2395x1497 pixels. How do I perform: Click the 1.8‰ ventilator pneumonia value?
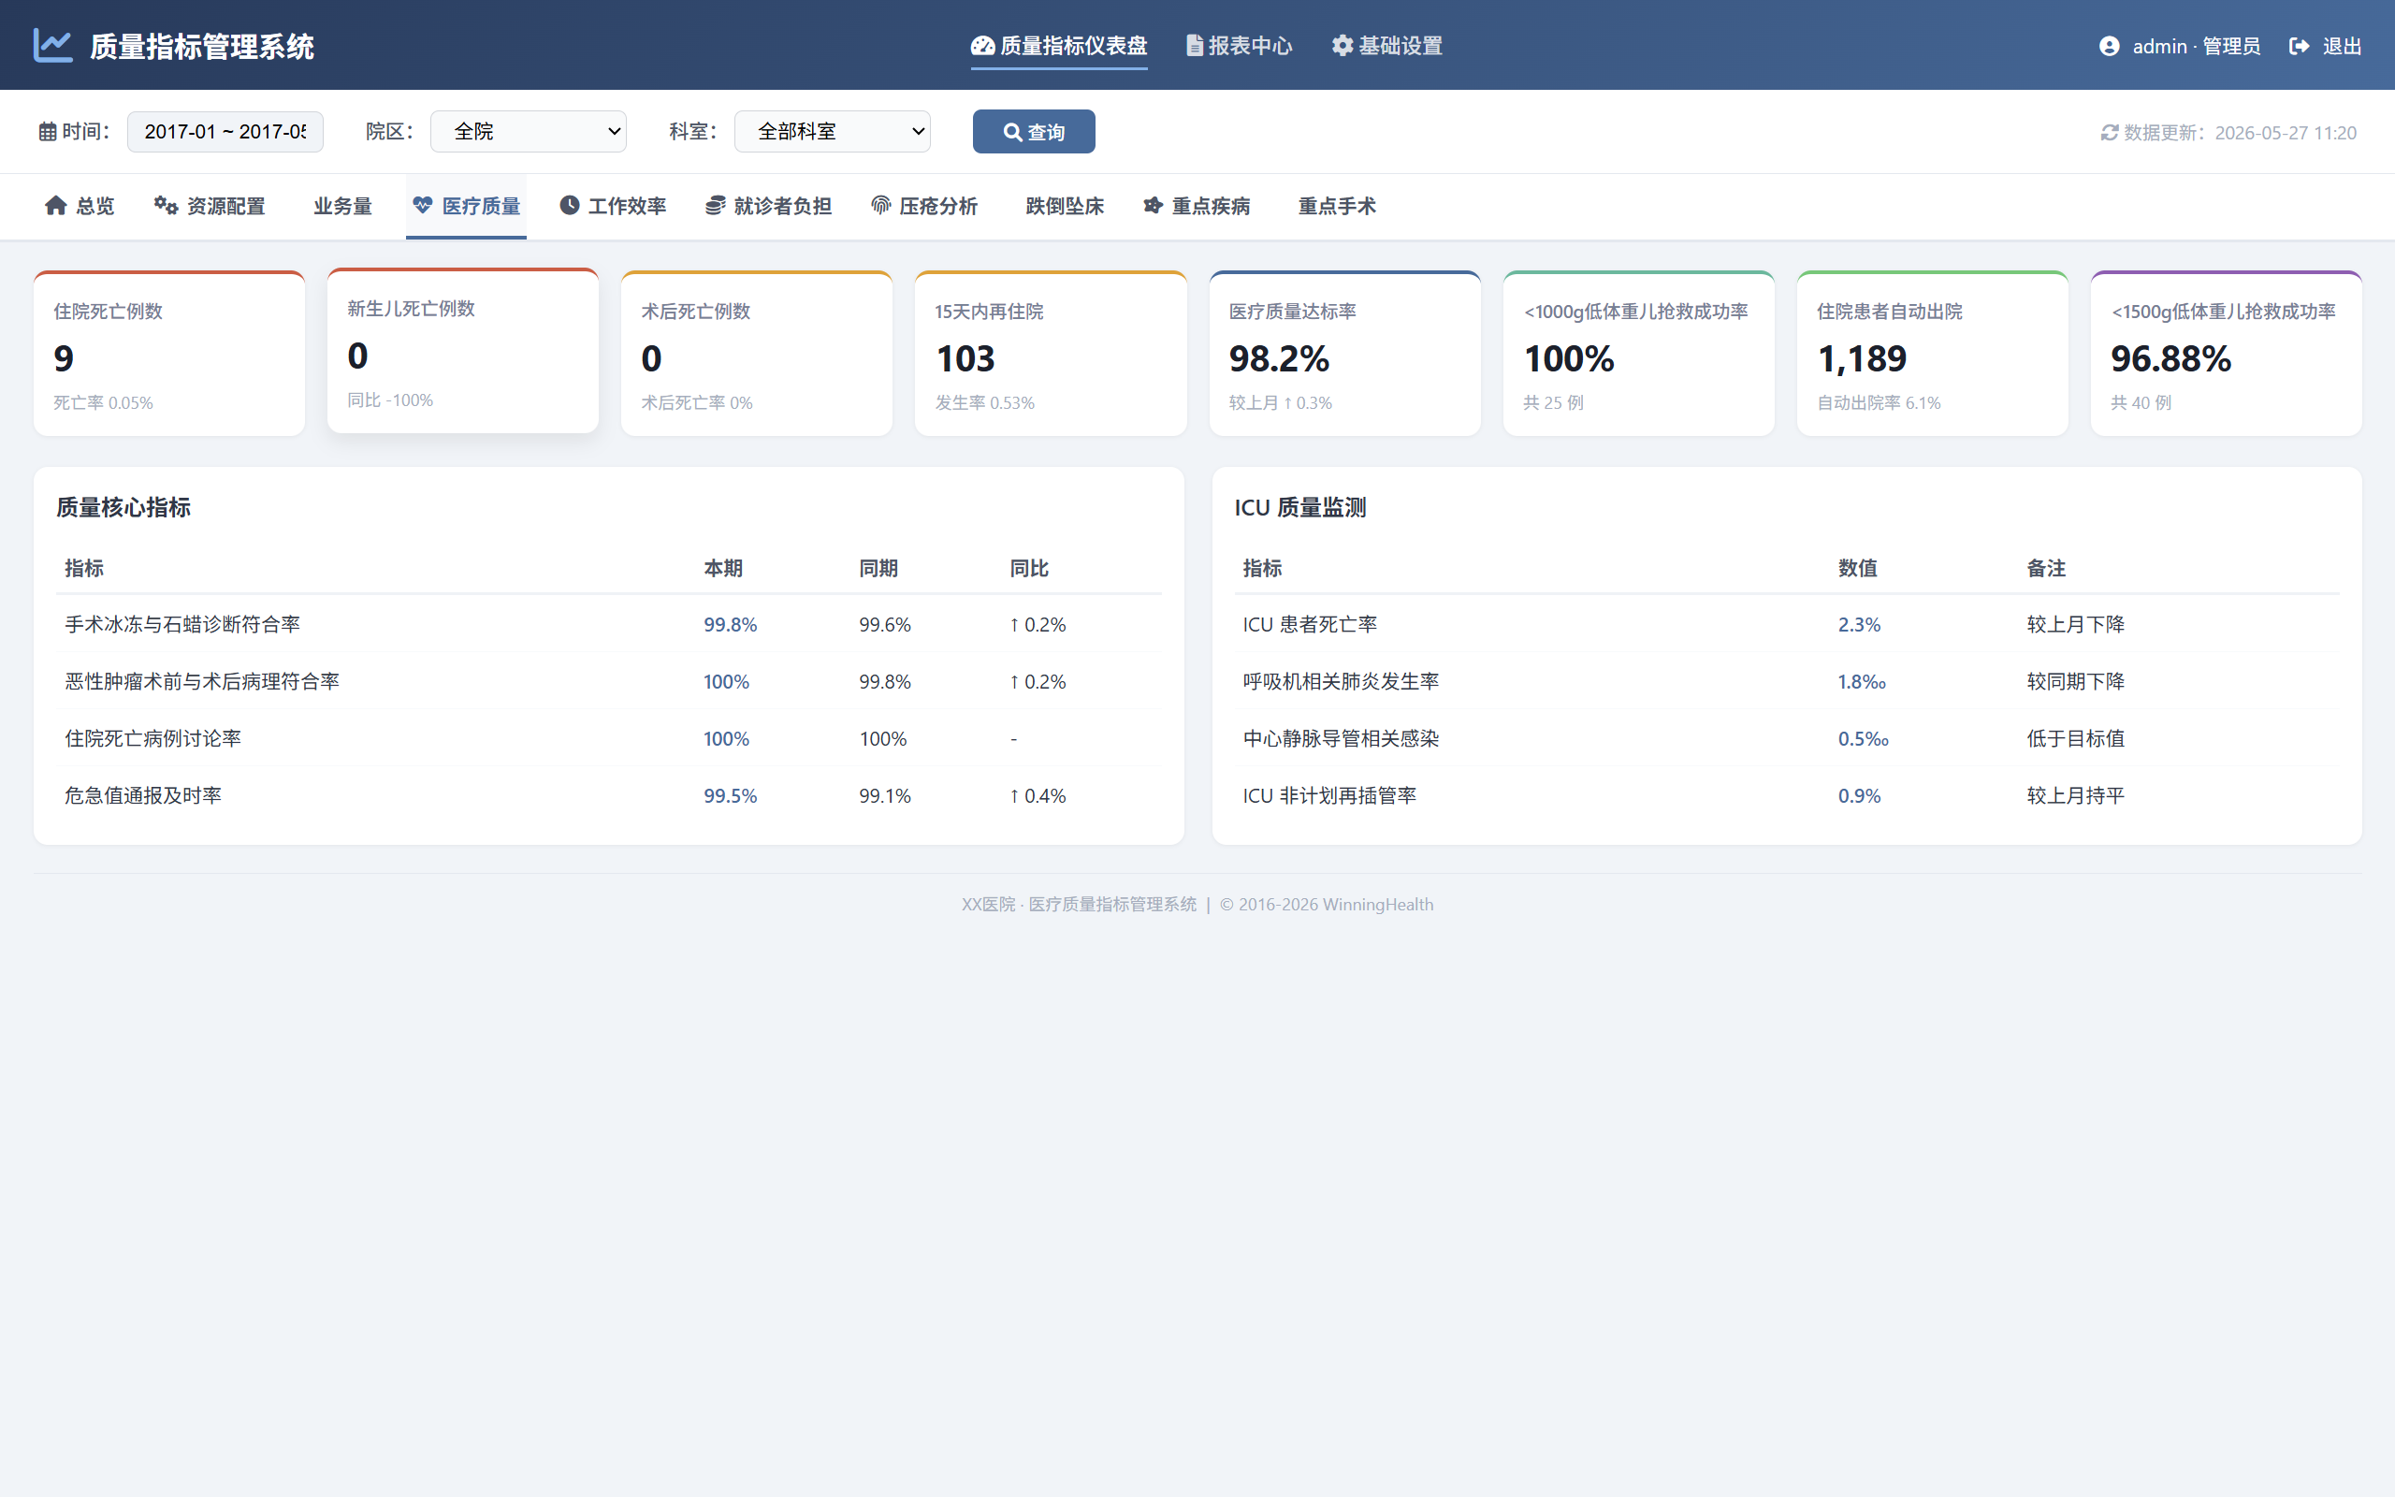tap(1862, 681)
